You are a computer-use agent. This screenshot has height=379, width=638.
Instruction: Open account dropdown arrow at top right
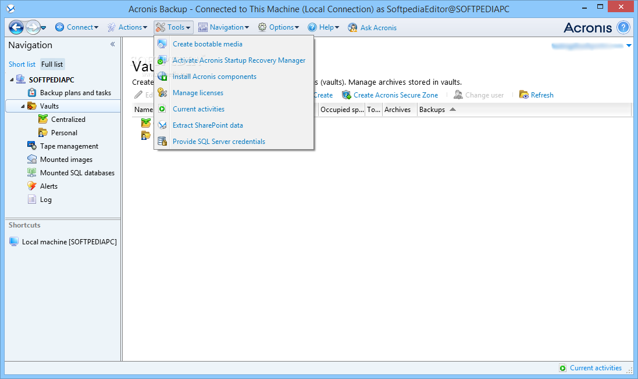pyautogui.click(x=629, y=45)
